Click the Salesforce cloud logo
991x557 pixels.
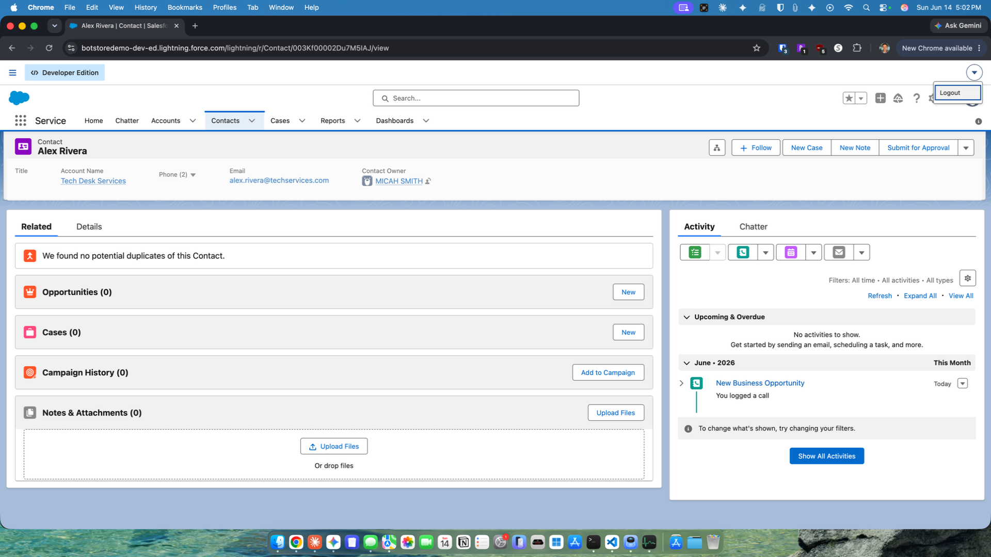click(x=19, y=97)
